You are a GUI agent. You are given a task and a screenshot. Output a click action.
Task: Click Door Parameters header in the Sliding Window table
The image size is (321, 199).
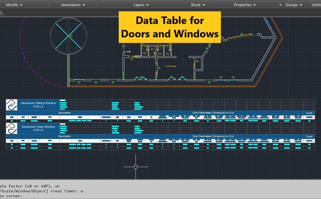pyautogui.click(x=213, y=113)
